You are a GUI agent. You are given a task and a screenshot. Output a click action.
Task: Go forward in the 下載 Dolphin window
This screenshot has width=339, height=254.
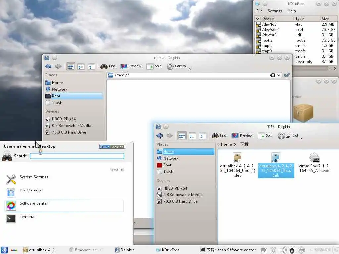click(169, 136)
